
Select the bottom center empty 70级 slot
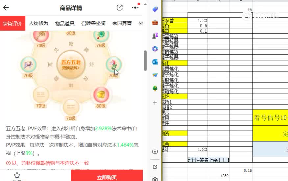coord(71,107)
